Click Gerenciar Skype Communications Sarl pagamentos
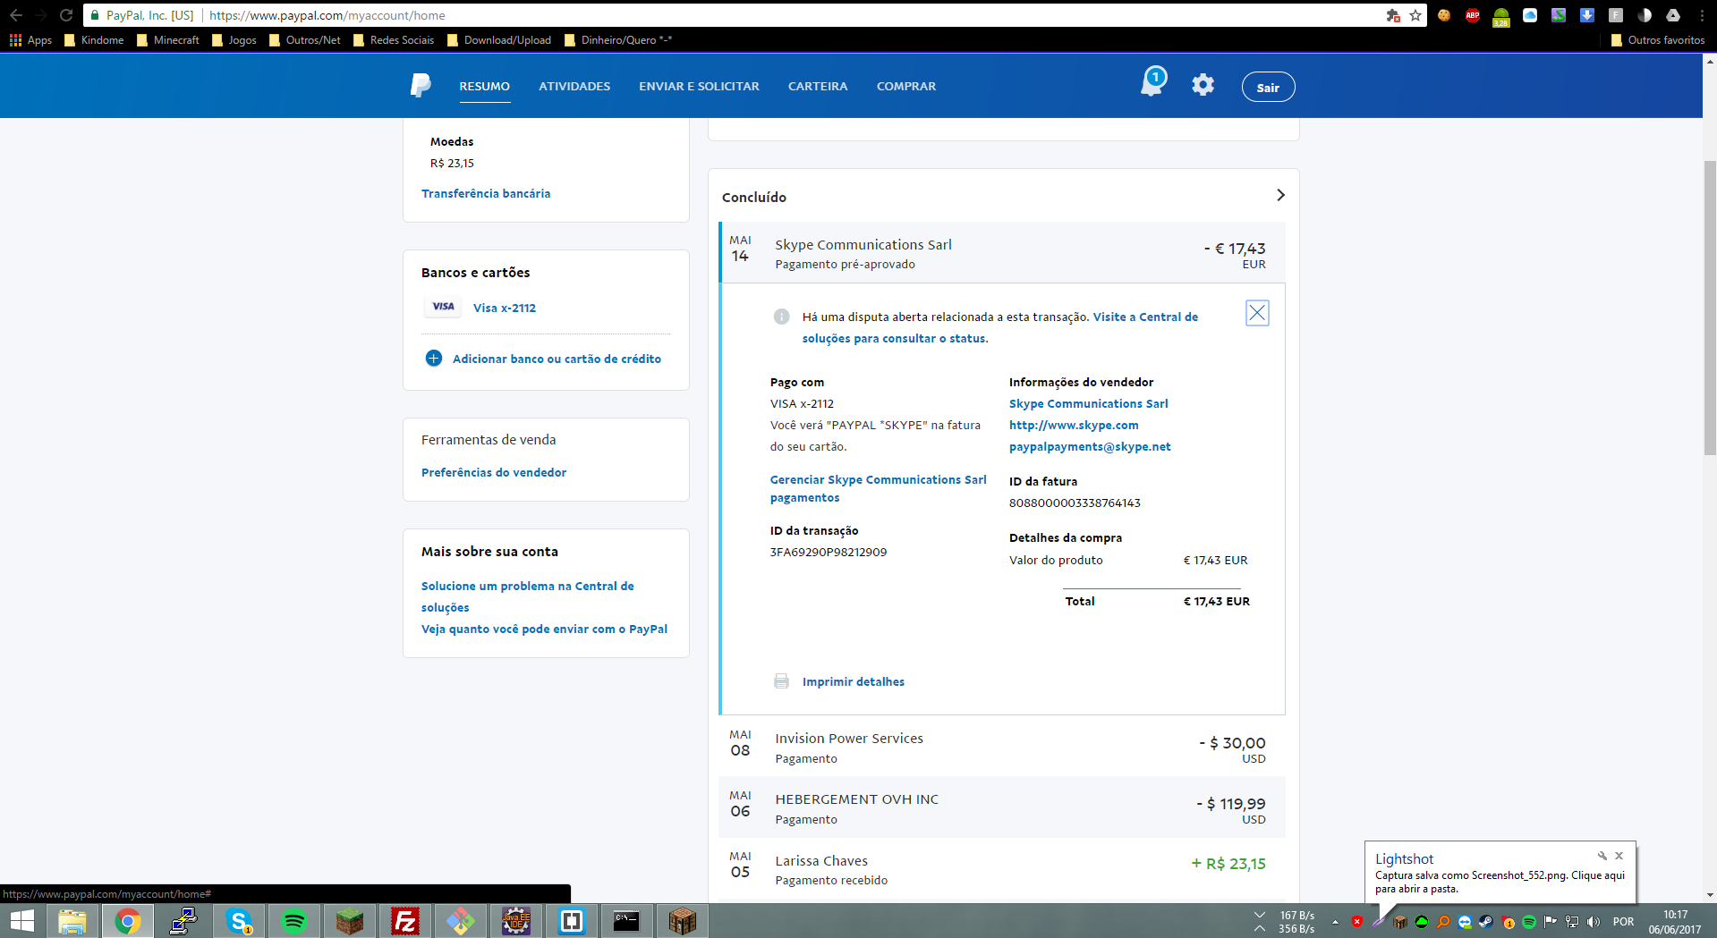 (879, 488)
